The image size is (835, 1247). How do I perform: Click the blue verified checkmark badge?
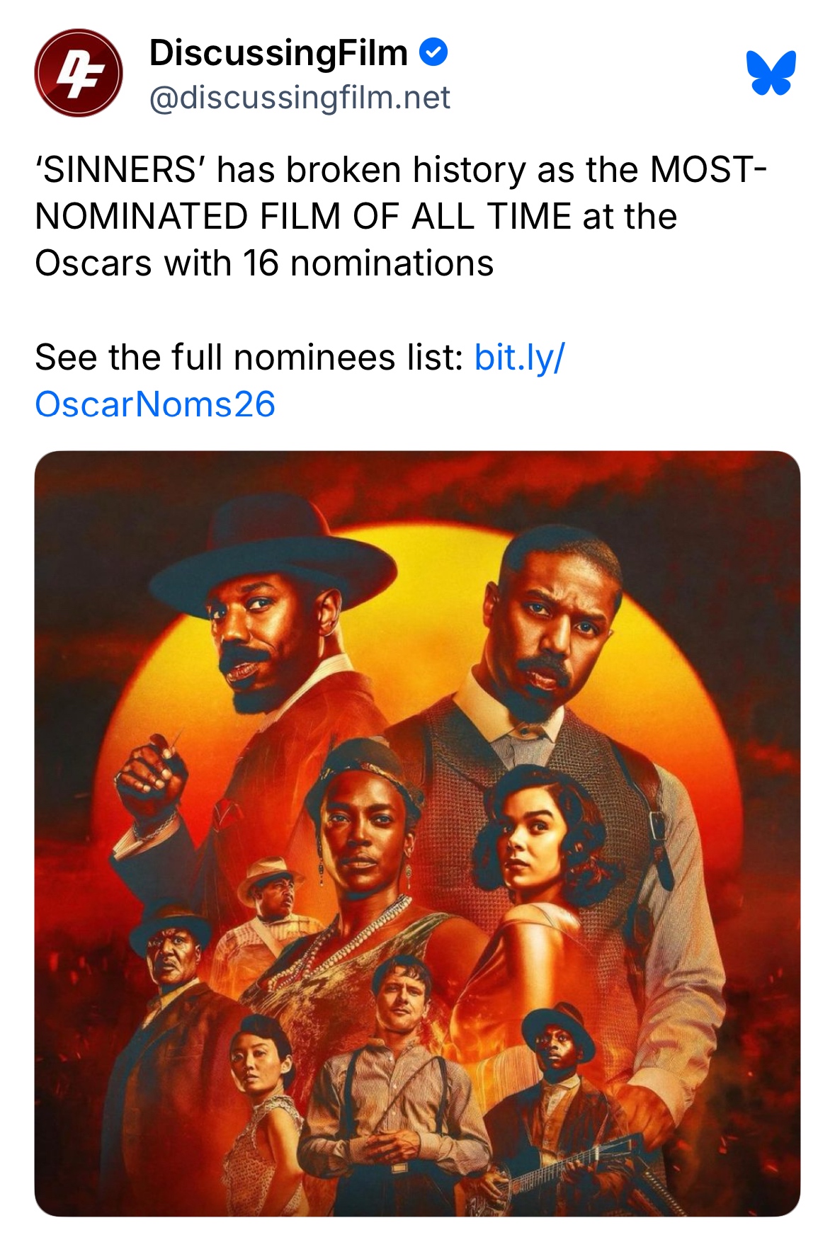(433, 52)
